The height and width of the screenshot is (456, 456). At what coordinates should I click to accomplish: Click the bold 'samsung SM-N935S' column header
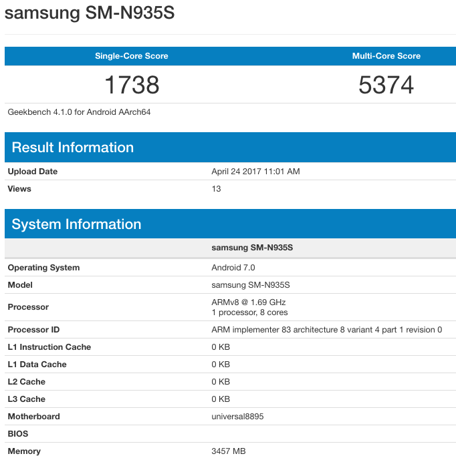pyautogui.click(x=252, y=248)
